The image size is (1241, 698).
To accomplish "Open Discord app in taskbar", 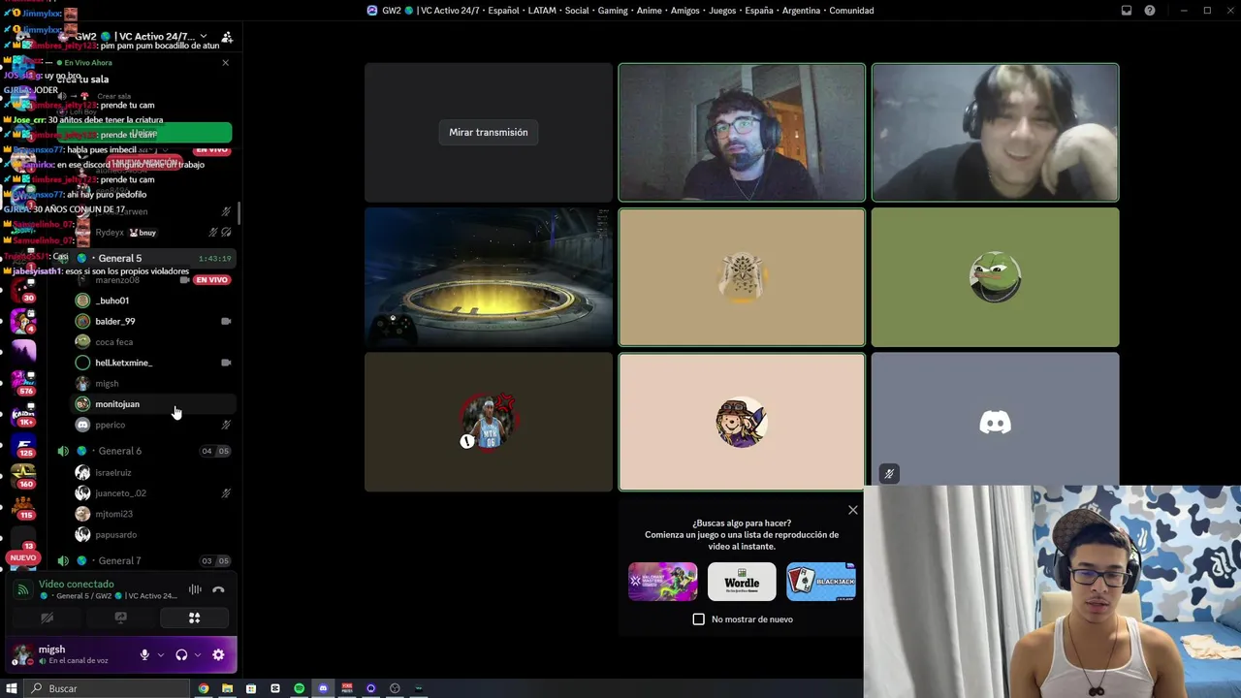I will (323, 688).
